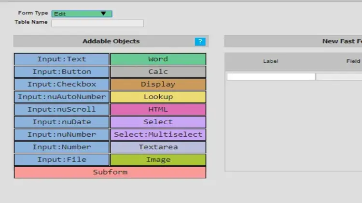Add an Input:Text object

62,59
